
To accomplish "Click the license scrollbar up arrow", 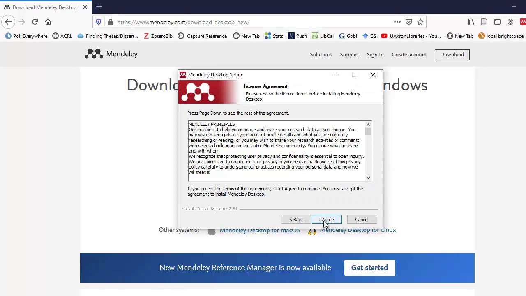I will (x=368, y=124).
